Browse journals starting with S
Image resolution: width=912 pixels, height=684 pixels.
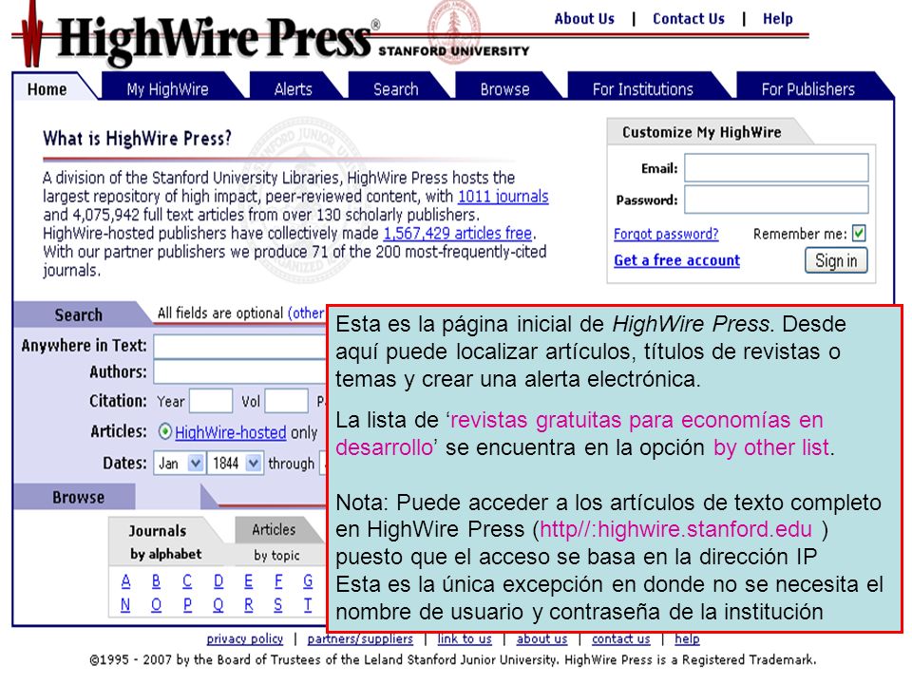coord(278,605)
